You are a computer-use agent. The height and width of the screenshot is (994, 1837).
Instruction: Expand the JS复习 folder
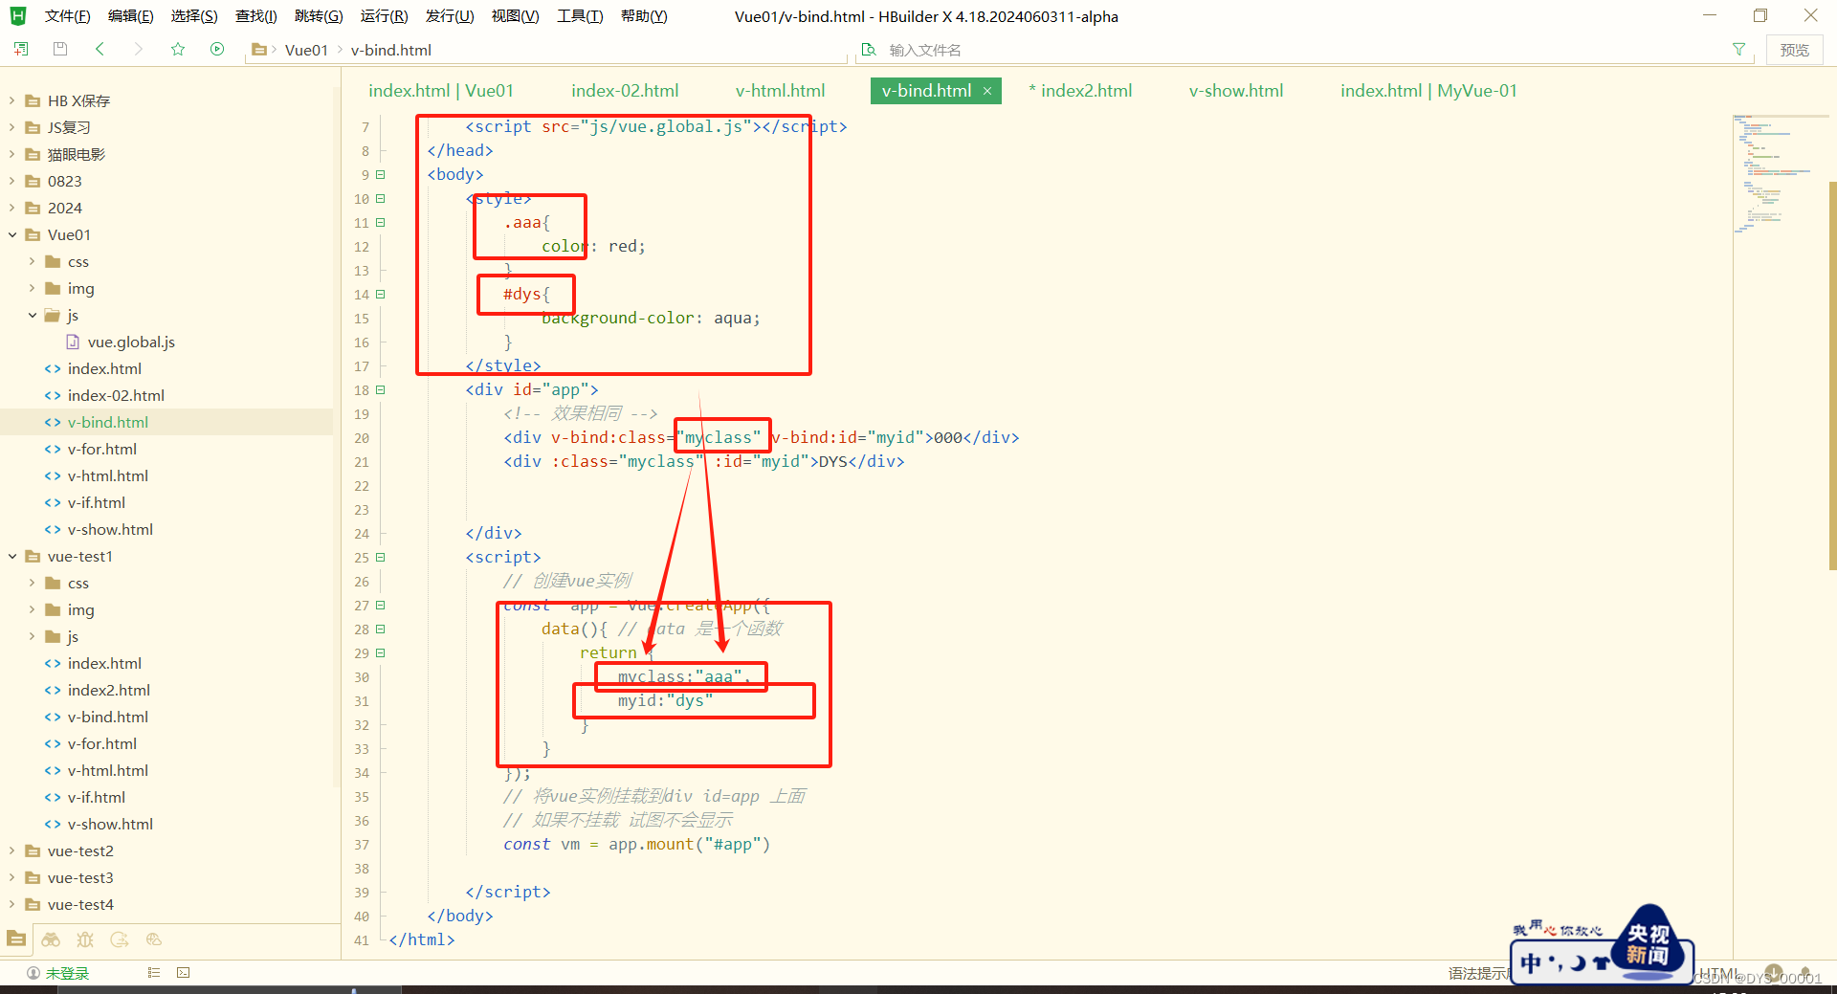tap(12, 127)
